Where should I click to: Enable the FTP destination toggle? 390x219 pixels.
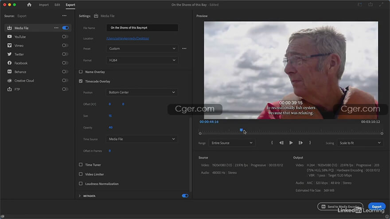(65, 89)
